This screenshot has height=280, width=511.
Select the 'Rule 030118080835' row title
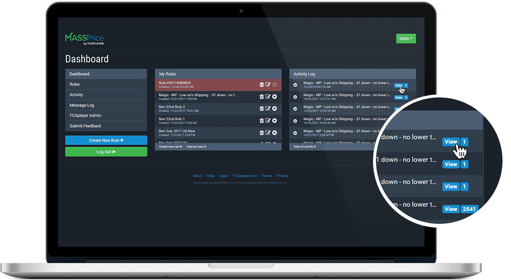(x=175, y=83)
